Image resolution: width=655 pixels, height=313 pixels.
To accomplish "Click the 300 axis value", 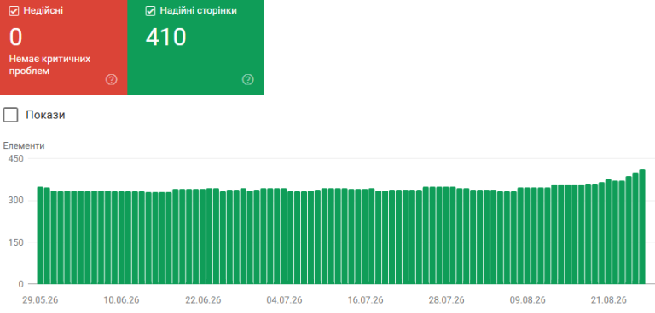I will pos(16,201).
